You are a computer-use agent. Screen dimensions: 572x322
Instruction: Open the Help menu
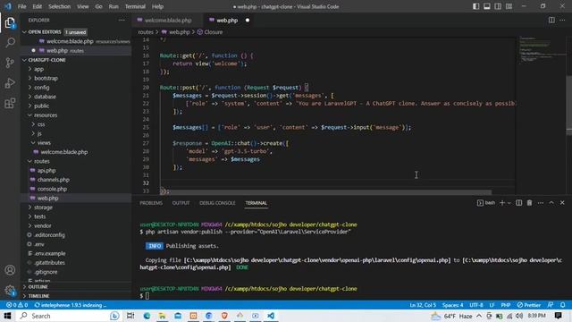157,6
